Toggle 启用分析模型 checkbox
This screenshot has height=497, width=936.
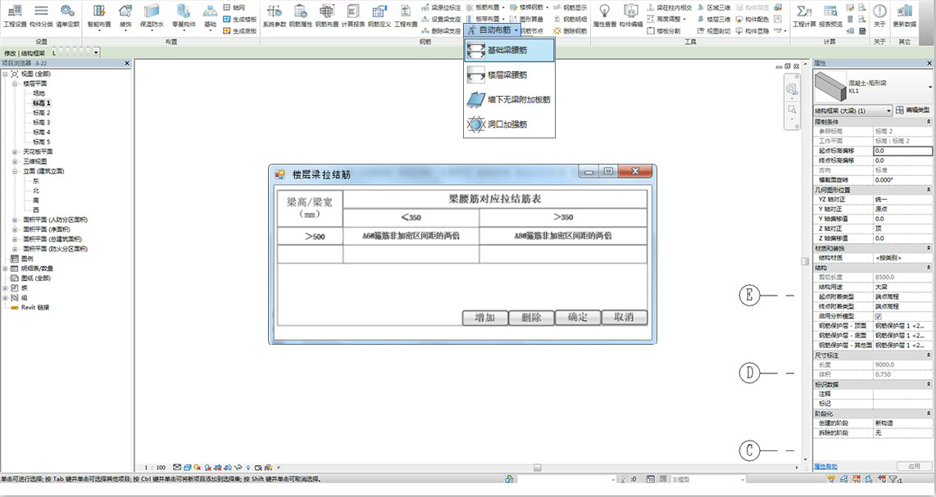[879, 316]
